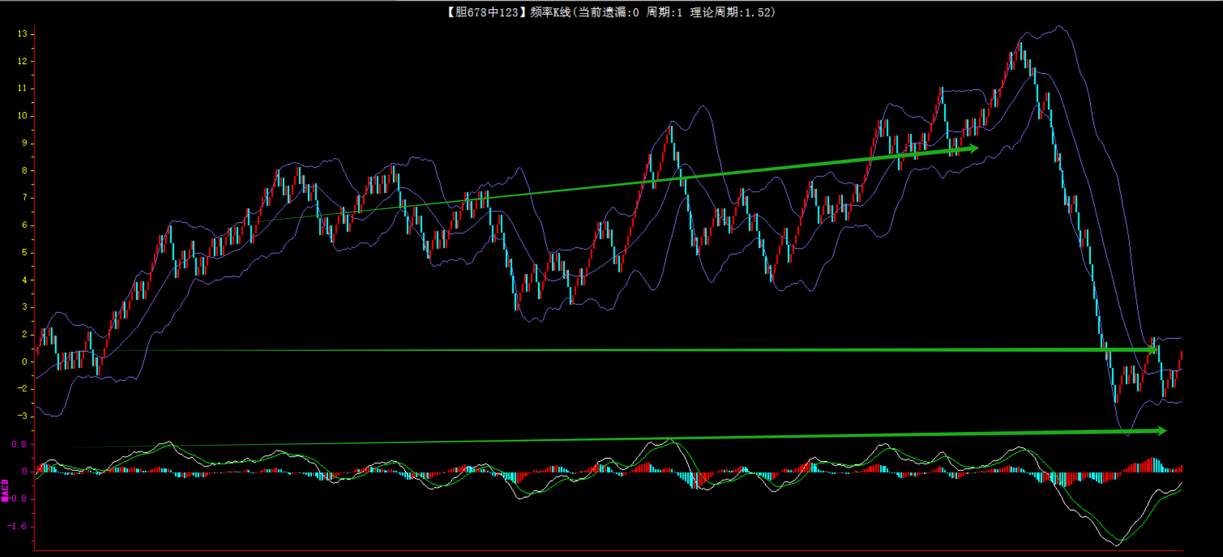Viewport: 1223px width, 557px height.
Task: Click the 13 label on price axis
Action: pos(22,34)
